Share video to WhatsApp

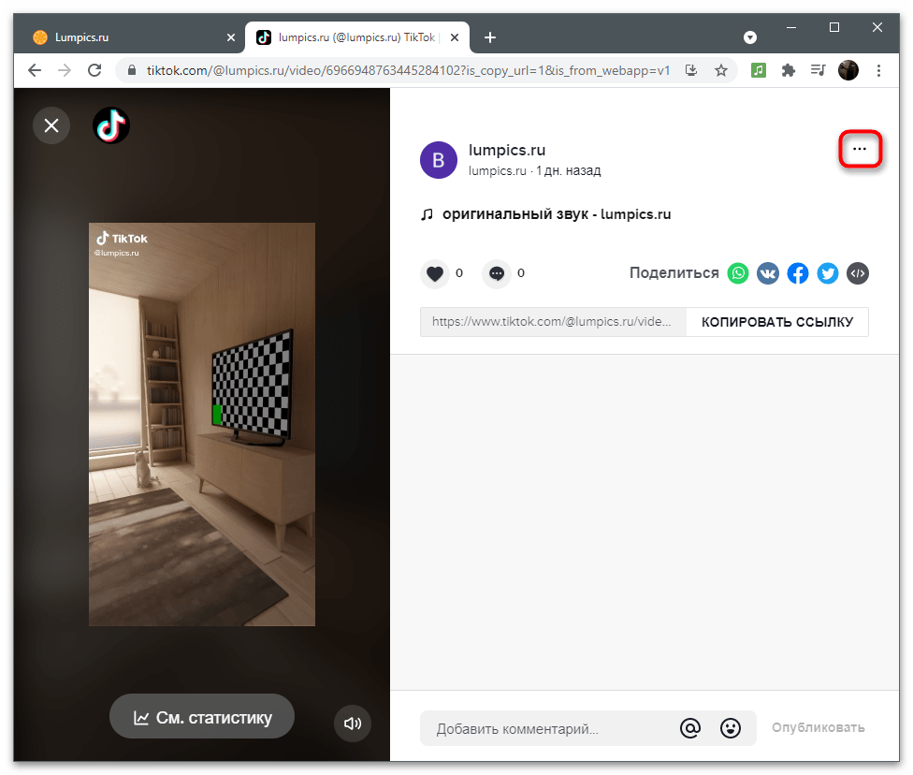tap(739, 273)
